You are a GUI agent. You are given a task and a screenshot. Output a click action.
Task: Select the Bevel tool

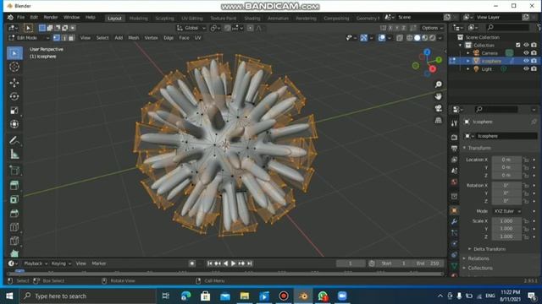14,213
